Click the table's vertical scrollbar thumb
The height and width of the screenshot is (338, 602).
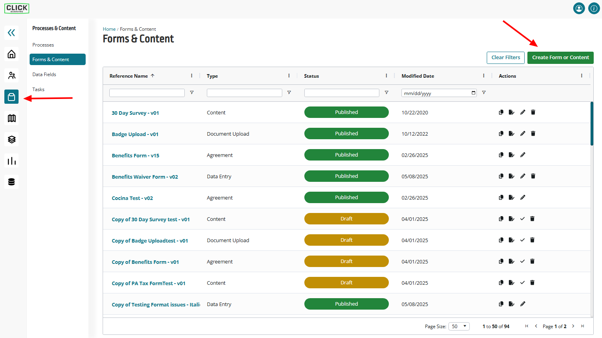[592, 124]
